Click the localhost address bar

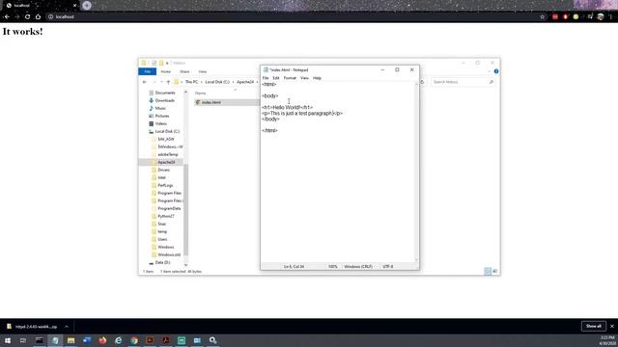click(x=292, y=17)
